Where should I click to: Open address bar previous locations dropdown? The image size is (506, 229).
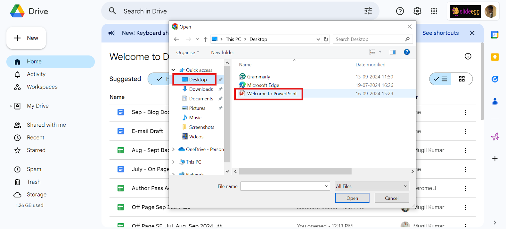[318, 39]
